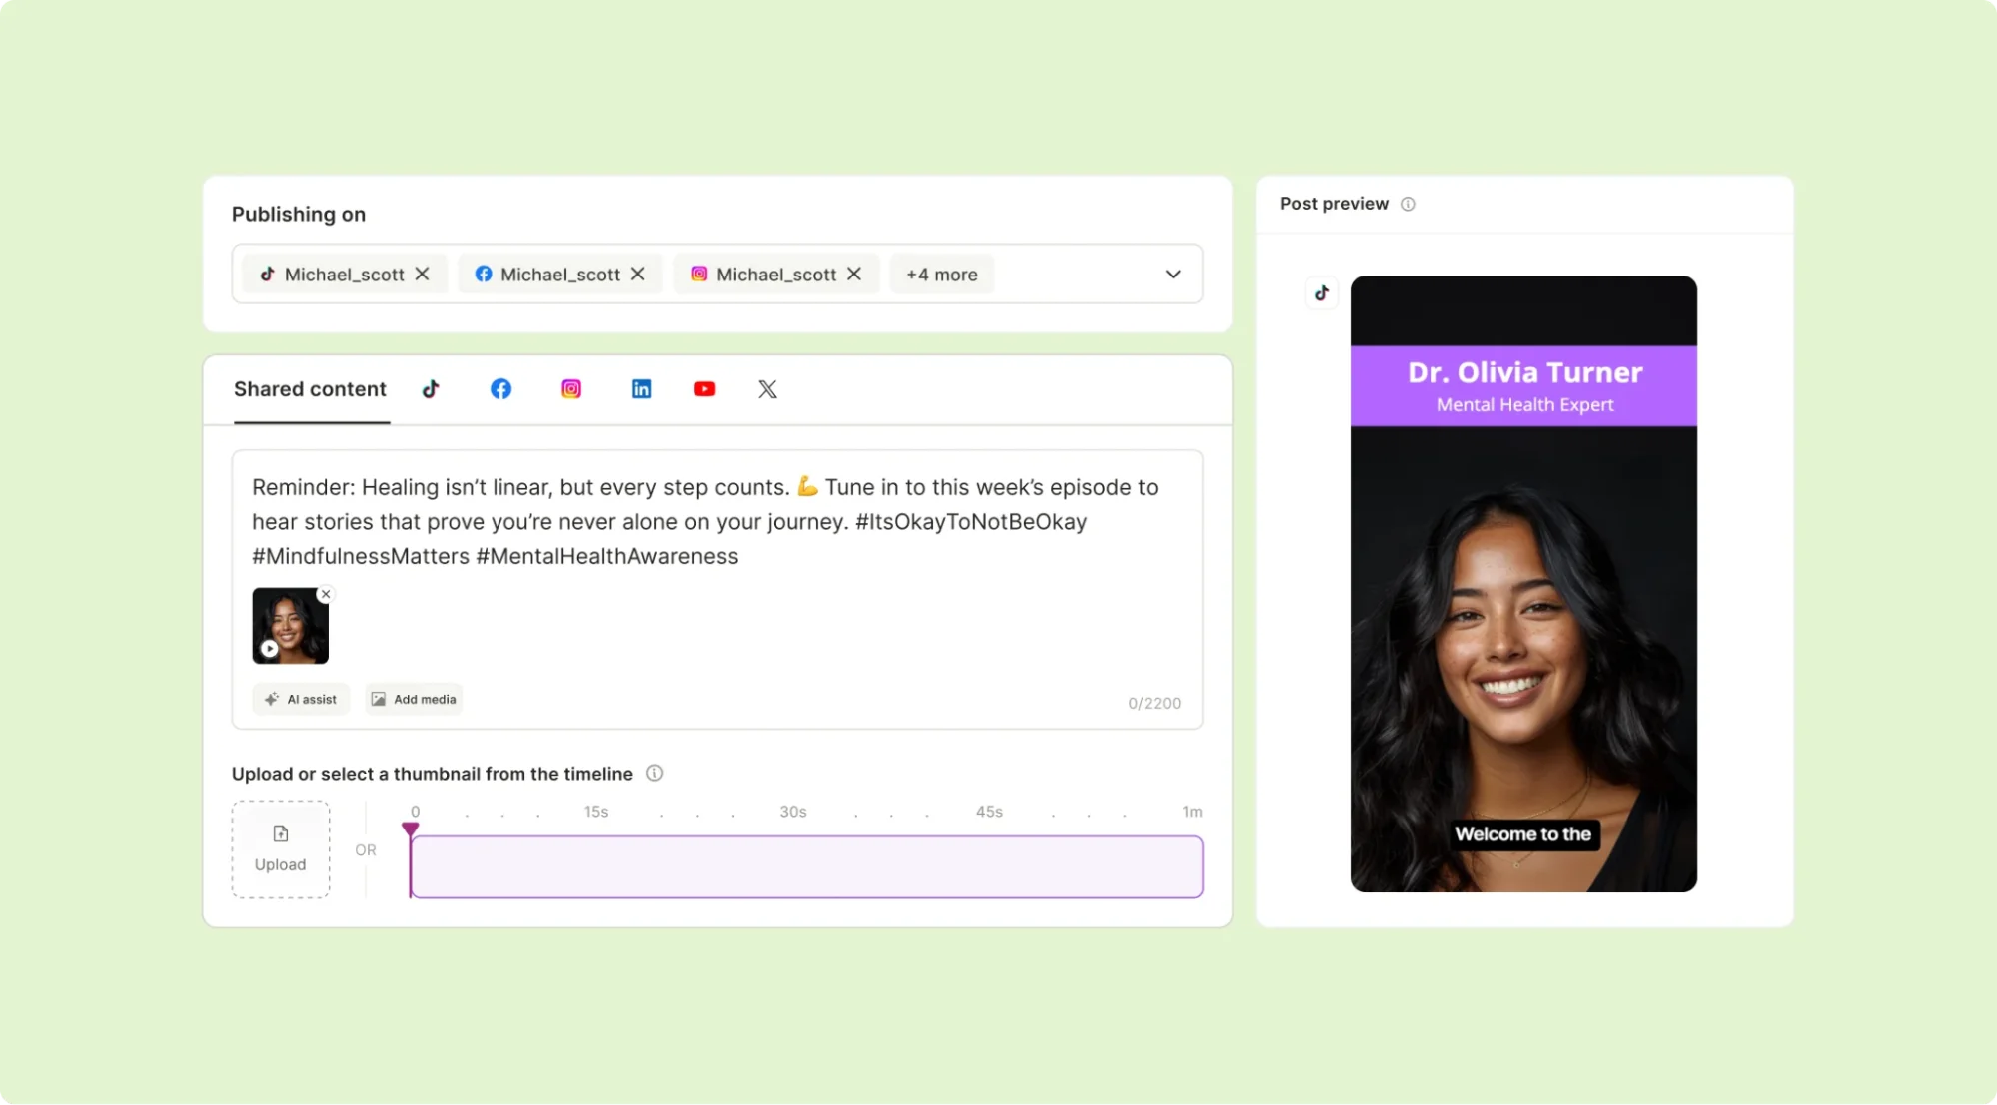The image size is (1997, 1105).
Task: Click the Instagram icon in content tabs
Action: pyautogui.click(x=570, y=389)
